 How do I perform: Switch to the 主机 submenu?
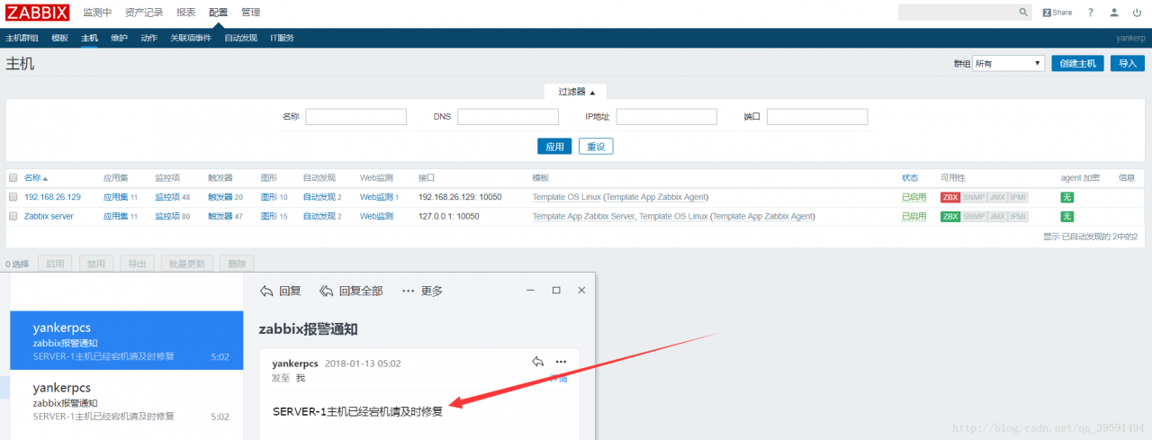pyautogui.click(x=89, y=38)
